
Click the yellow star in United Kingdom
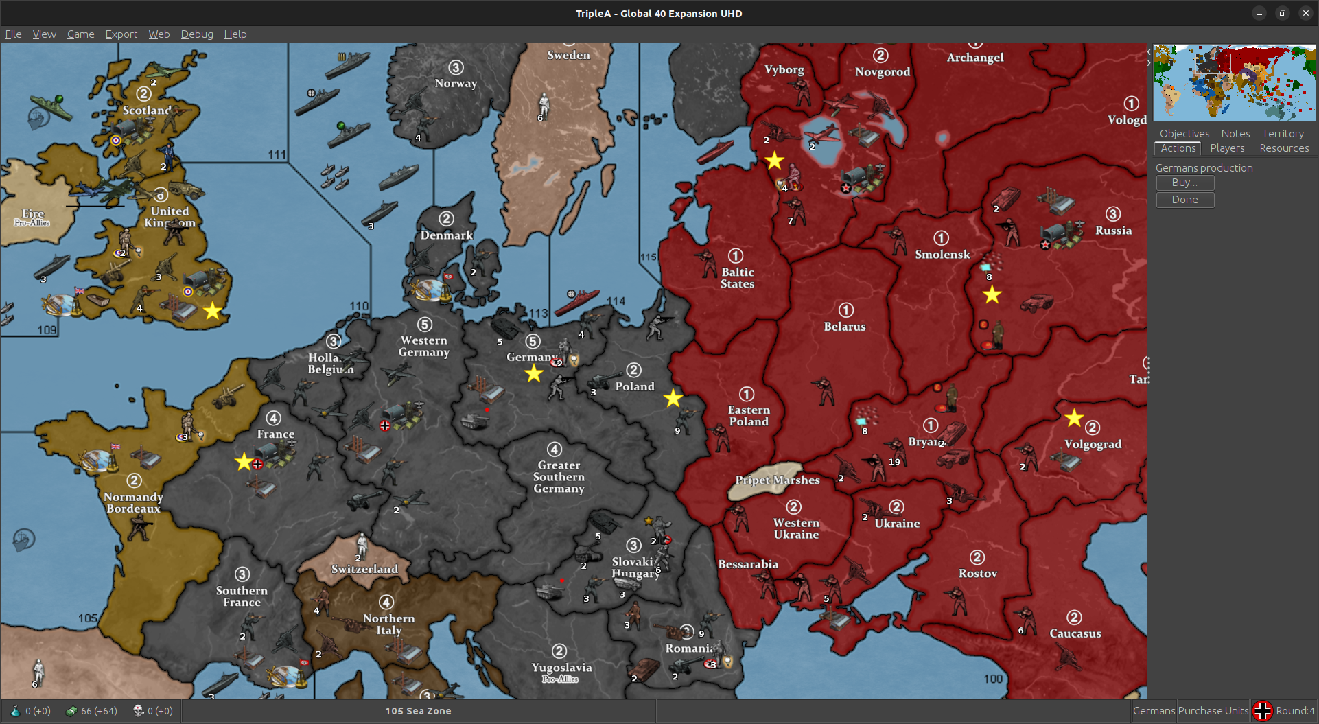(213, 311)
